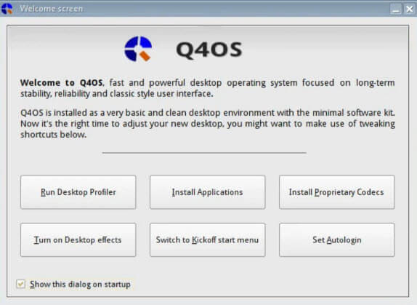Screen dimensions: 417x305
Task: Launch the Run Desktop Profiler button
Action: (x=78, y=192)
